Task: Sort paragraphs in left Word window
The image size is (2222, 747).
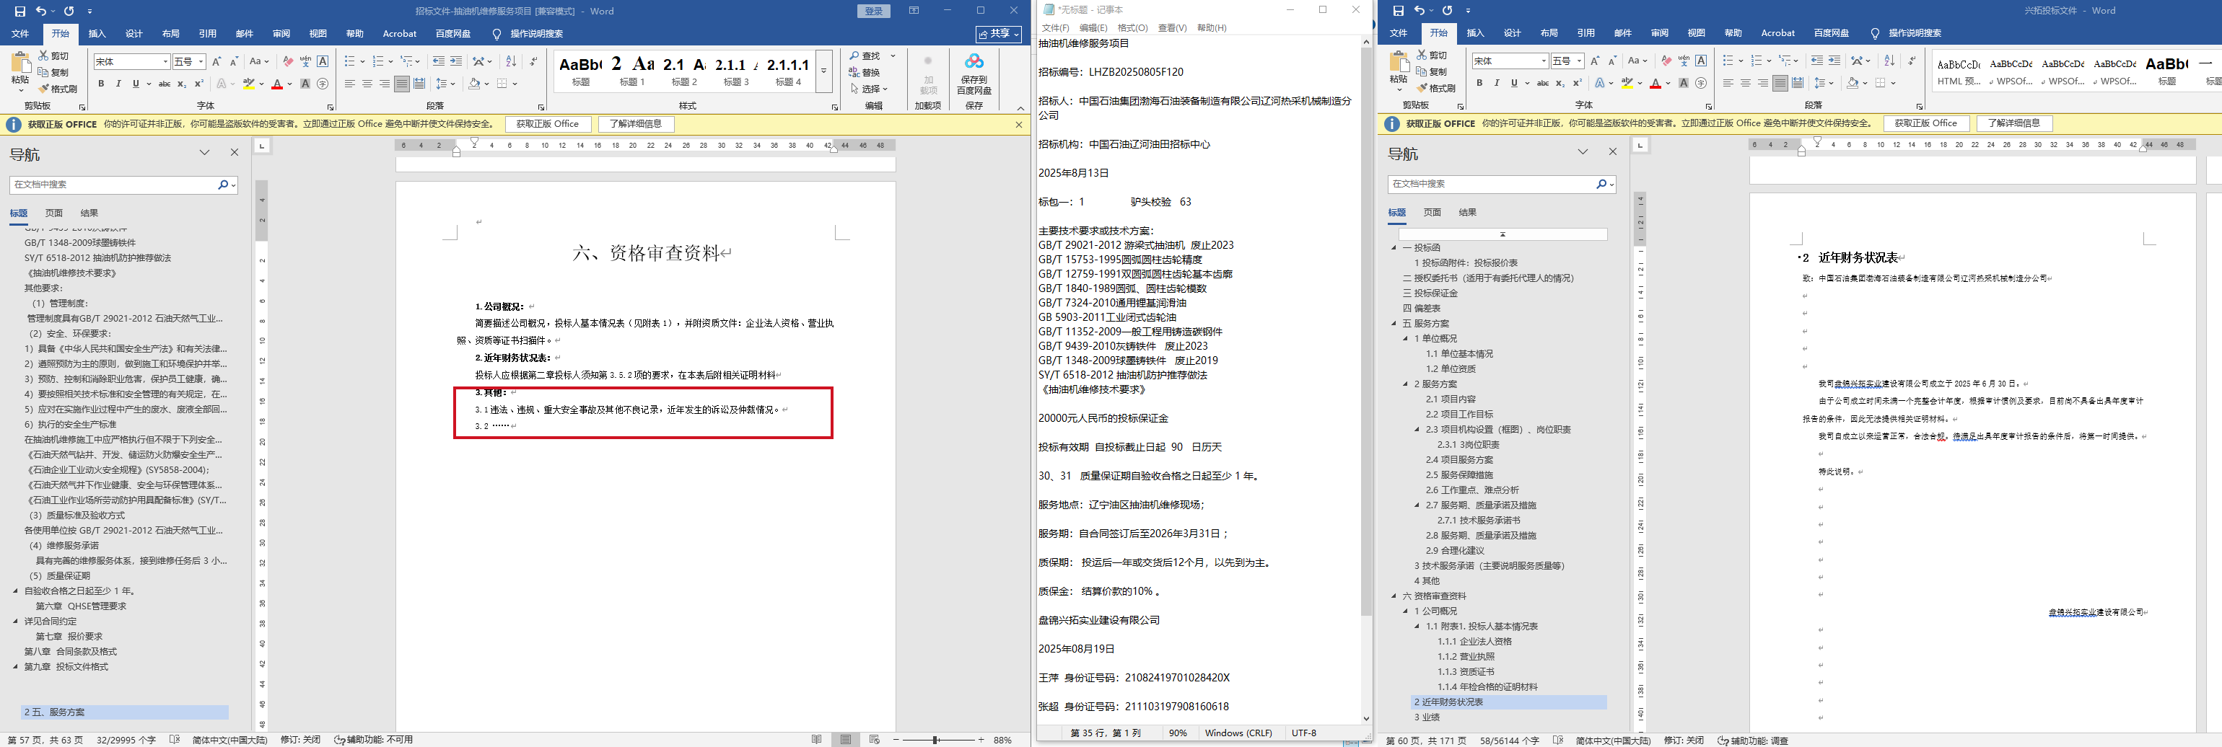Action: pos(511,61)
